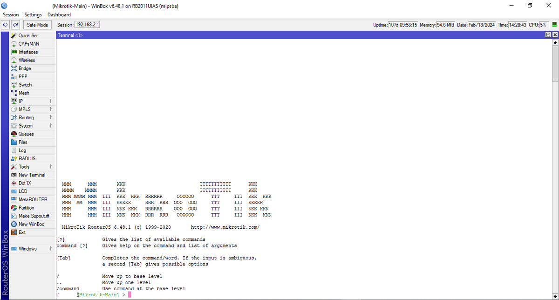This screenshot has width=559, height=300.
Task: Open the Bridge icon
Action: pos(14,68)
